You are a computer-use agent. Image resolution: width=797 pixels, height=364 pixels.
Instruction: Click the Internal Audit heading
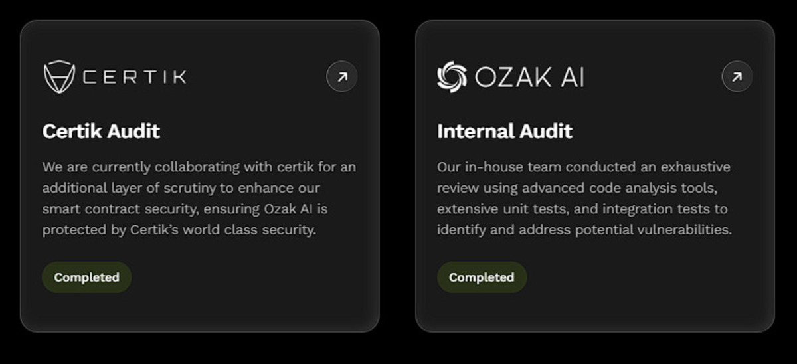pyautogui.click(x=505, y=132)
